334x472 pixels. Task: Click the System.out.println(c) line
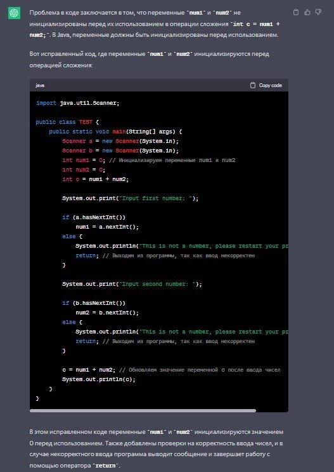[x=99, y=379]
